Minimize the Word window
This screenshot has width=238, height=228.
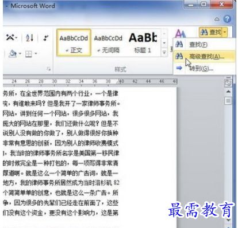[x=191, y=5]
